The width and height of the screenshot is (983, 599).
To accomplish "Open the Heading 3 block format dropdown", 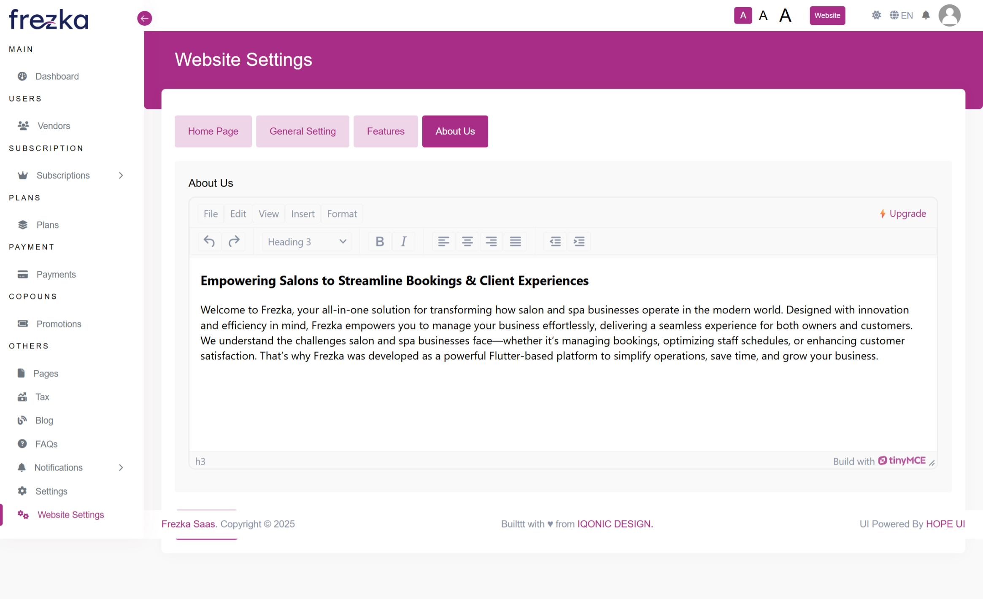I will click(x=307, y=242).
